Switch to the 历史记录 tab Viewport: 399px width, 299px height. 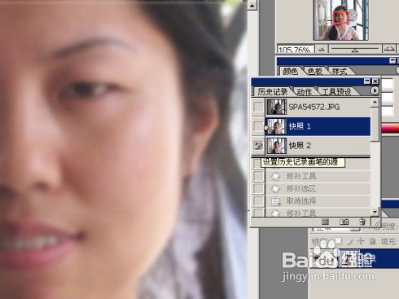point(273,91)
